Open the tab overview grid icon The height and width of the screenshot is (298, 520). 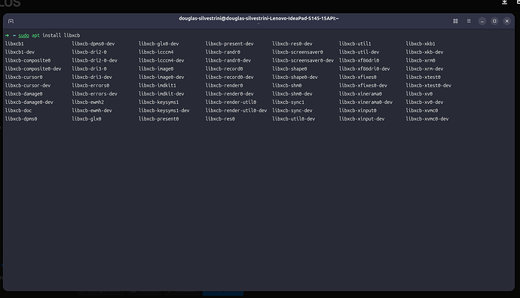pyautogui.click(x=455, y=21)
